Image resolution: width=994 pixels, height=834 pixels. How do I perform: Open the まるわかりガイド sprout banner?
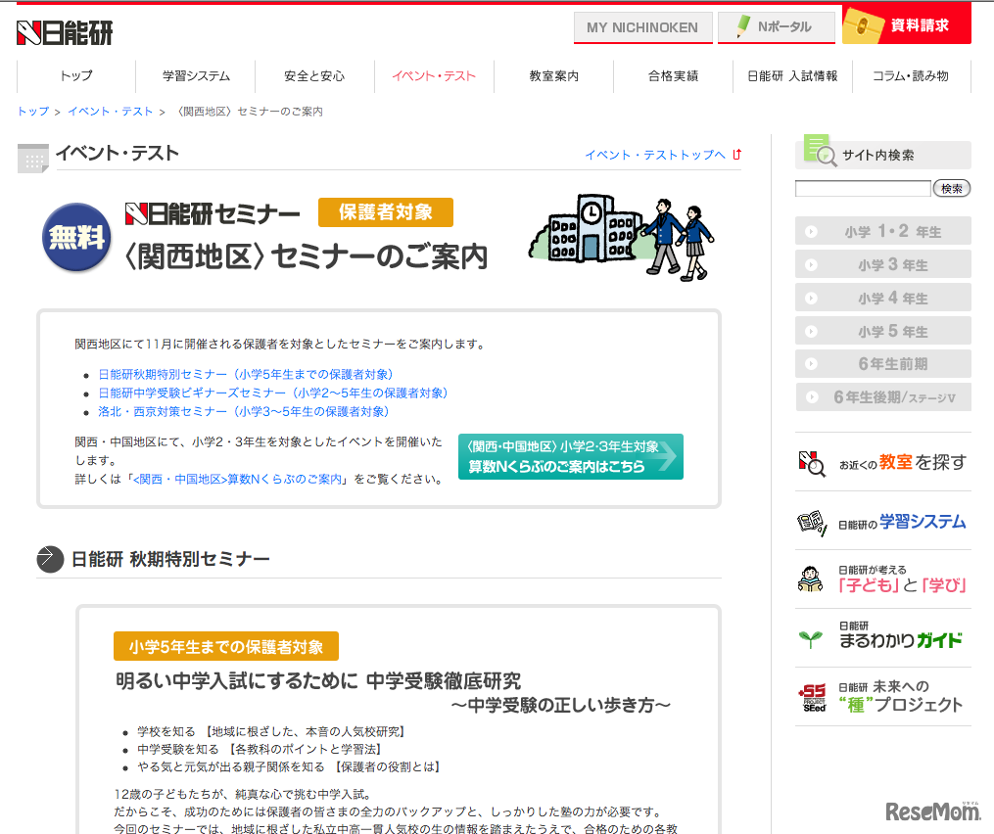tap(882, 636)
